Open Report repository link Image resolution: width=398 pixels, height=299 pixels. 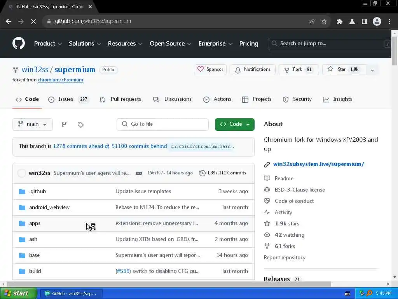pyautogui.click(x=285, y=258)
